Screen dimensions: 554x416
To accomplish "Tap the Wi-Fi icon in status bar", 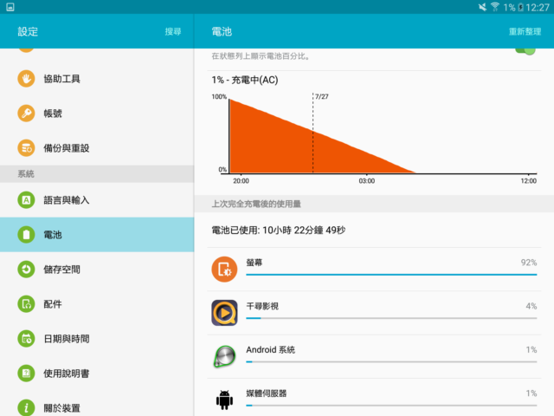I will click(x=495, y=7).
